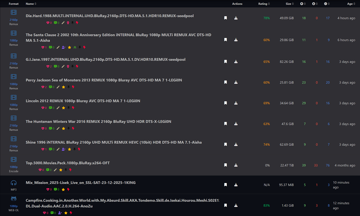Click the headphones MP3 icon for Mix_Mission
Screen dimensions: 360x216
[14, 183]
